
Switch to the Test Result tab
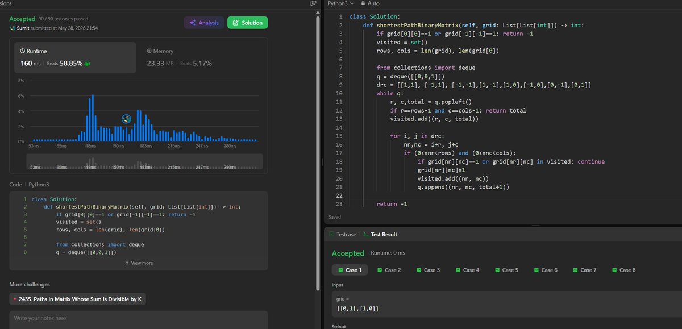[x=380, y=234]
